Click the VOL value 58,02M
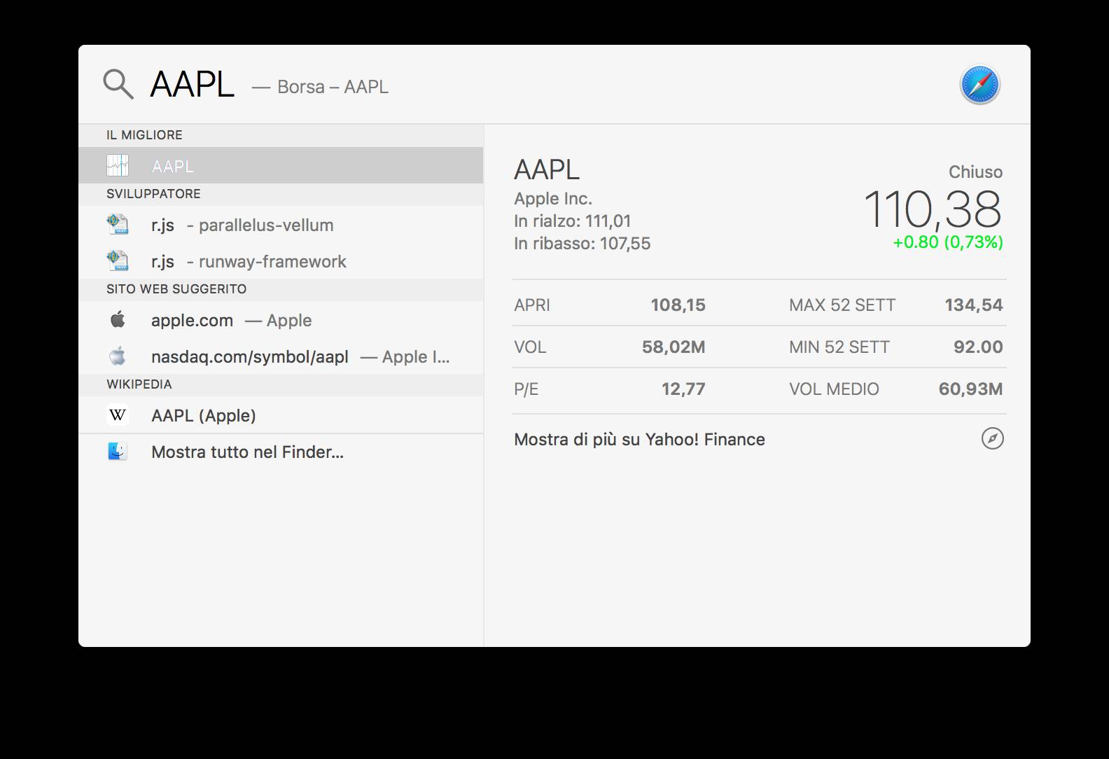Image resolution: width=1109 pixels, height=759 pixels. [x=674, y=347]
